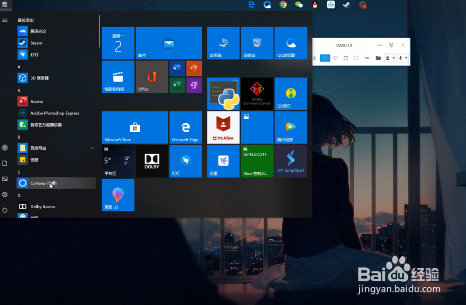
Task: Open the 电影和电视 tile
Action: pyautogui.click(x=118, y=77)
